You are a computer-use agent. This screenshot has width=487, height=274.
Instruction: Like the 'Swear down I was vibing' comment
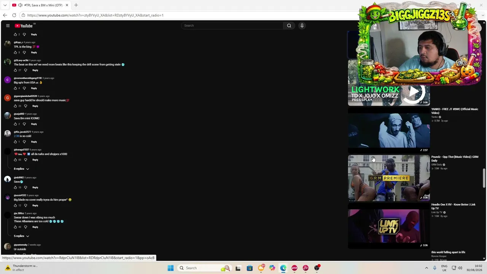16,227
